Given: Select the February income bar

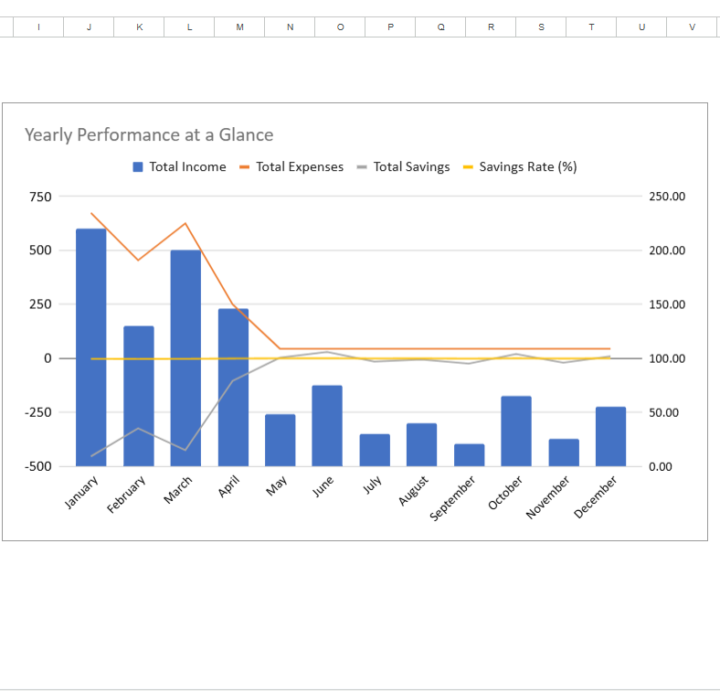Looking at the screenshot, I should (139, 396).
